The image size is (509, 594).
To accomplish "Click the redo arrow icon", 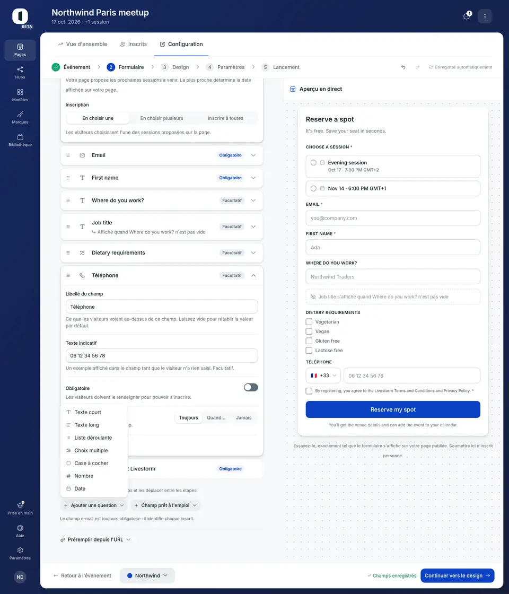I will point(417,67).
